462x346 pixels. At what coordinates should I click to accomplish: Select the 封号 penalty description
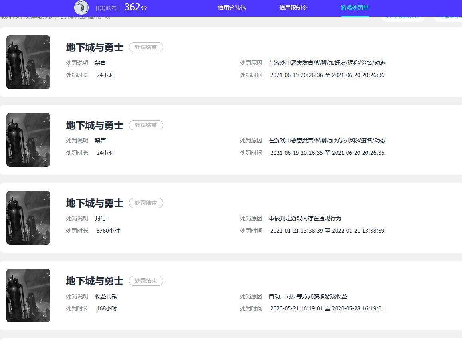pos(100,218)
